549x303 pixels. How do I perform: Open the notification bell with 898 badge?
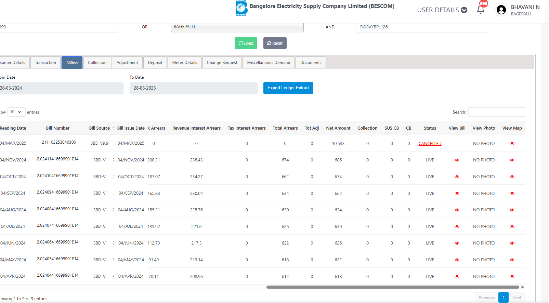(x=481, y=9)
